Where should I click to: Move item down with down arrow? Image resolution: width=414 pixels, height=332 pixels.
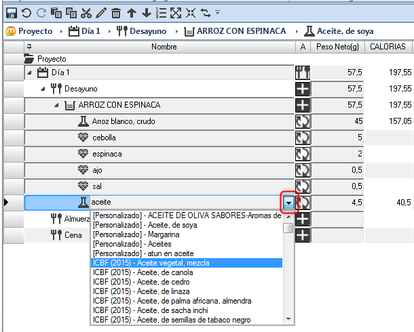147,13
